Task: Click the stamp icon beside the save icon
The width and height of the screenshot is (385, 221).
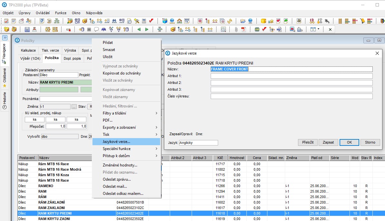Action: point(34,29)
